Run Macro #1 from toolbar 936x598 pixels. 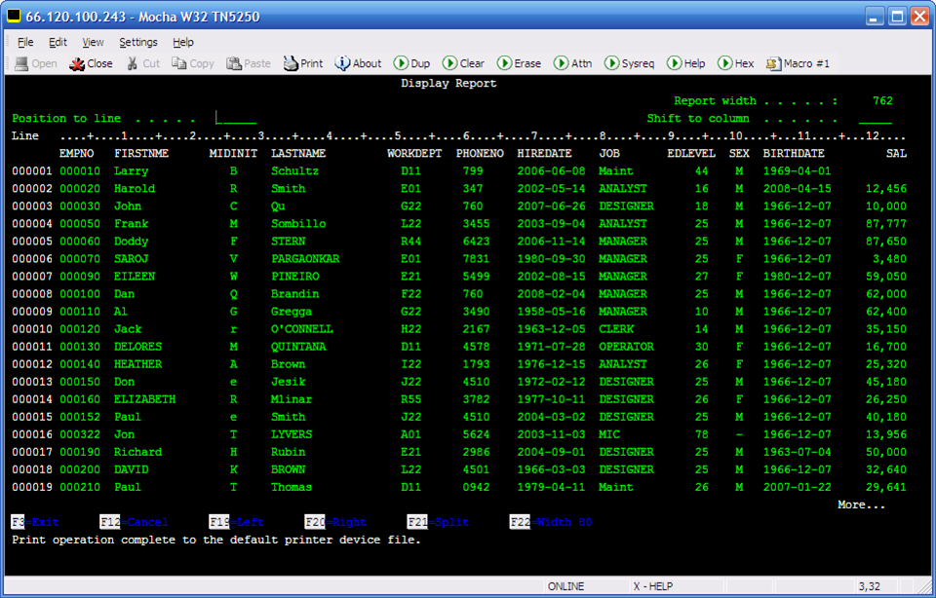pos(798,63)
